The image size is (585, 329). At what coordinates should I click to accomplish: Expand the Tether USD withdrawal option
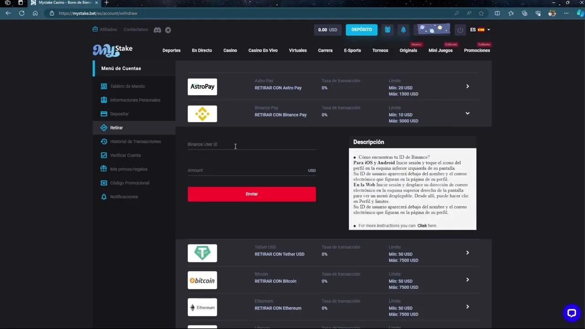(467, 253)
